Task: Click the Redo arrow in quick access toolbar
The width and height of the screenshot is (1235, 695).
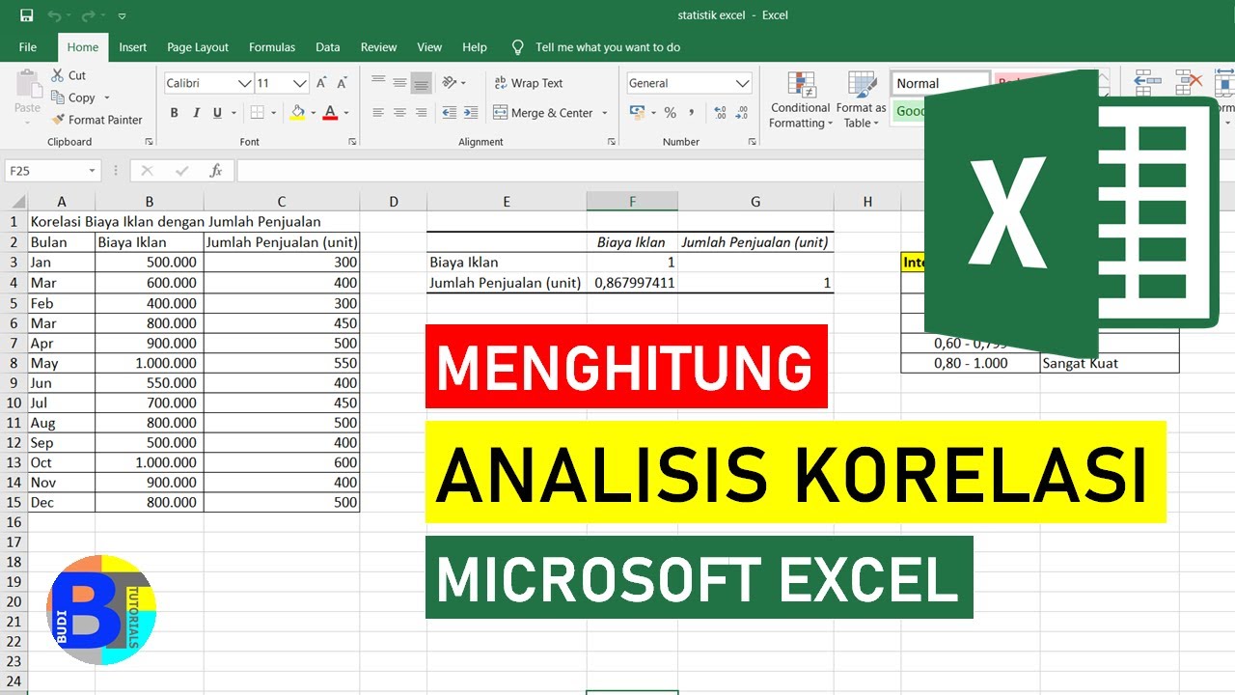Action: click(89, 15)
